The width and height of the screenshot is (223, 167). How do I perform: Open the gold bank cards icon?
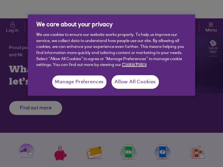94,152
